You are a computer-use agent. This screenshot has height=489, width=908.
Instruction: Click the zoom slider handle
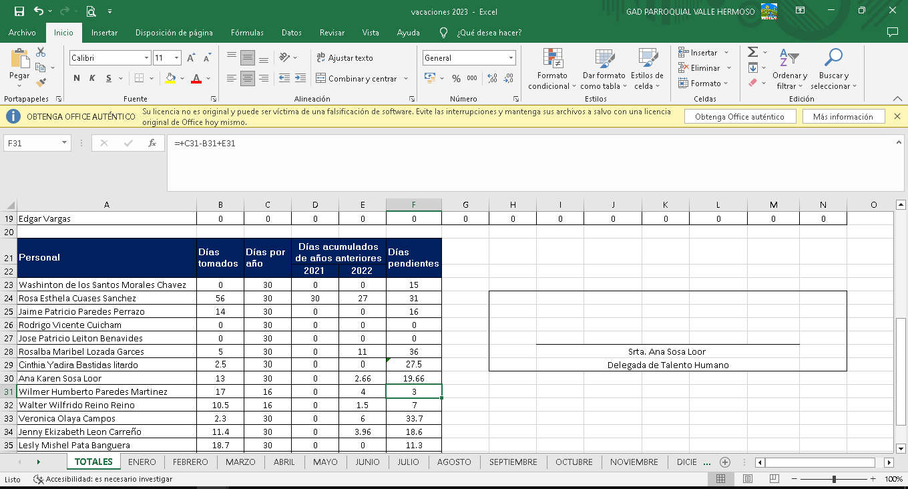pyautogui.click(x=834, y=479)
